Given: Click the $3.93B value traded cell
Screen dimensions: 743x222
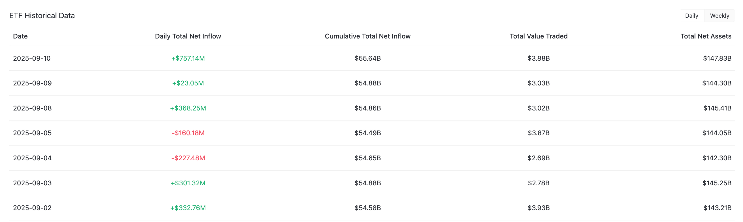Looking at the screenshot, I should click(x=538, y=208).
